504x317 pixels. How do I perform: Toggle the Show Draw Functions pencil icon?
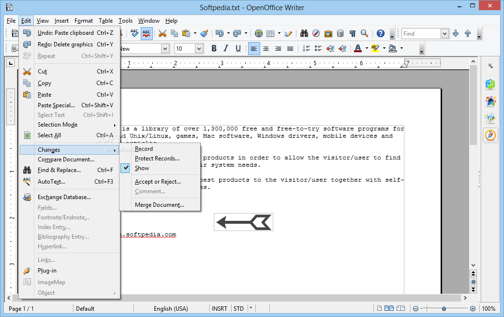point(288,33)
